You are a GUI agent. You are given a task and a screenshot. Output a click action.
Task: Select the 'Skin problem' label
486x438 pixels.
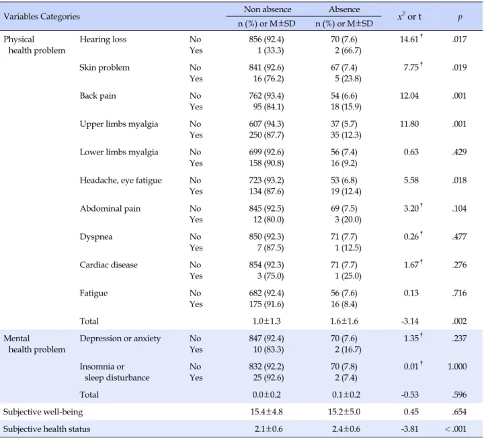pyautogui.click(x=104, y=68)
